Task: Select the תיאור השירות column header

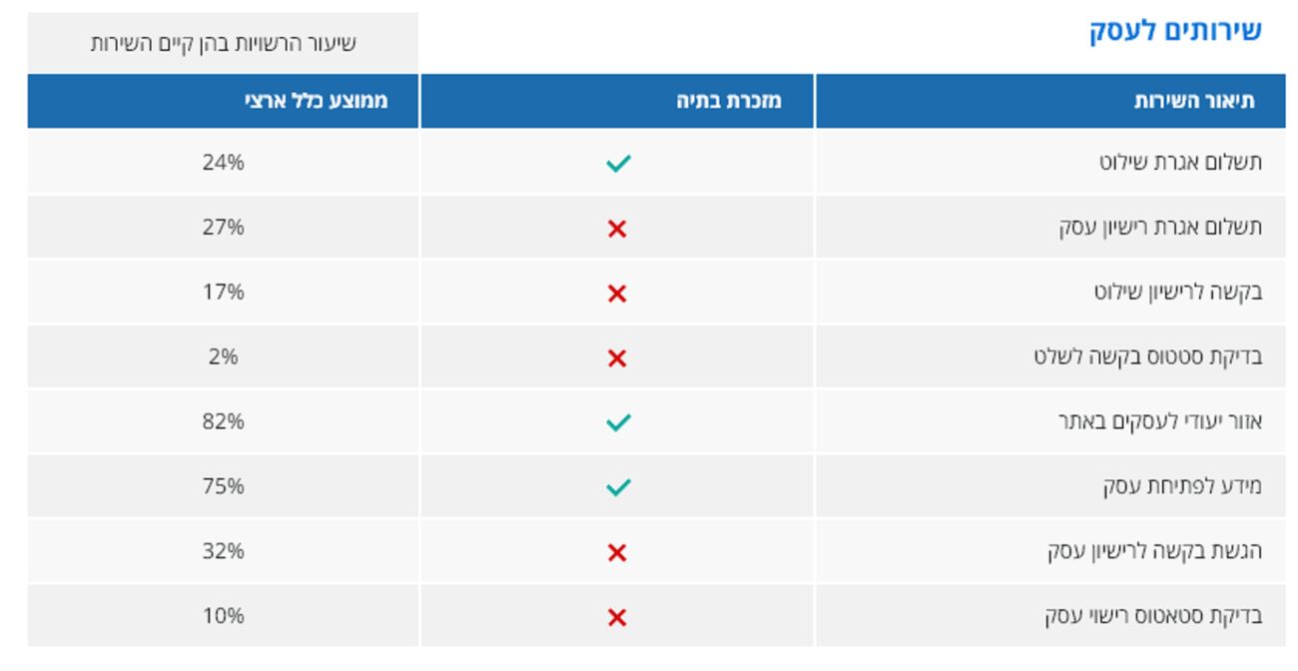Action: click(1193, 101)
